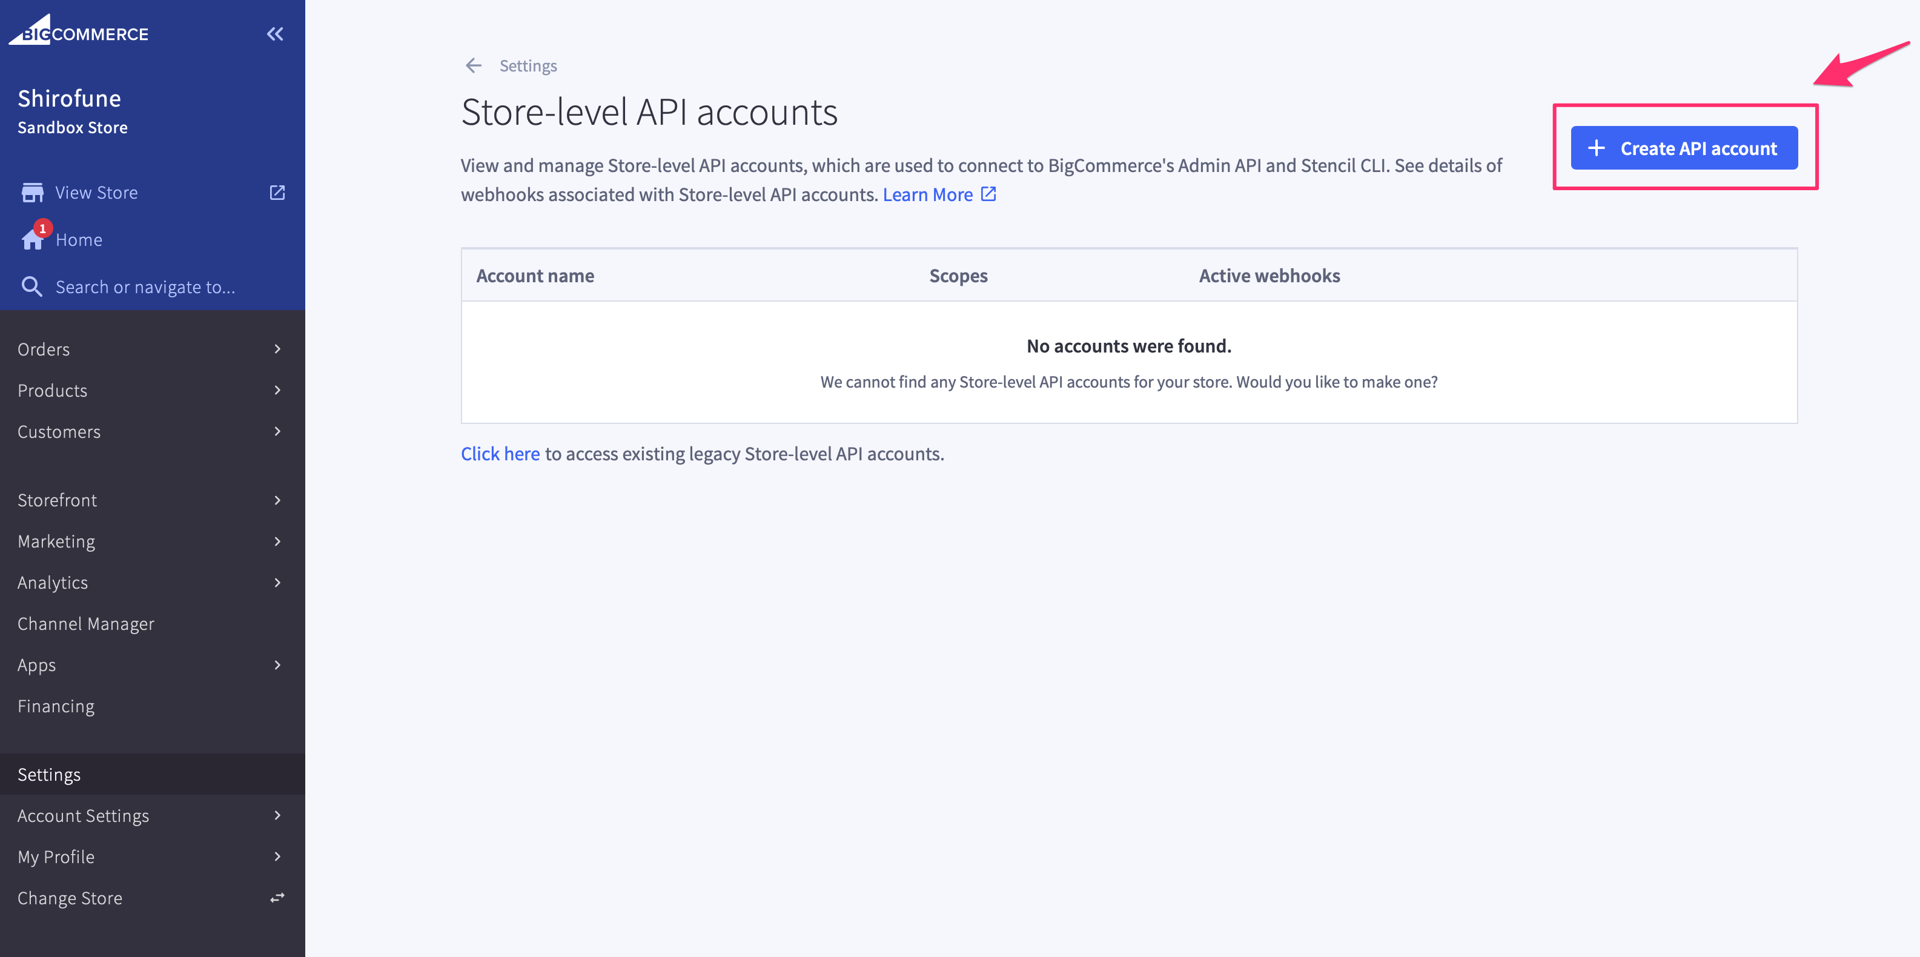Click the back arrow next to Settings
Viewport: 1920px width, 957px height.
473,65
